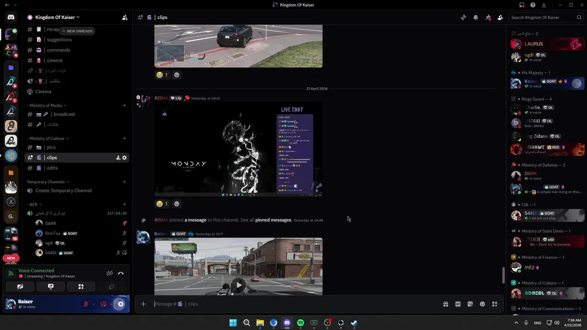
Task: Edit clips channel settings gear
Action: coord(124,158)
